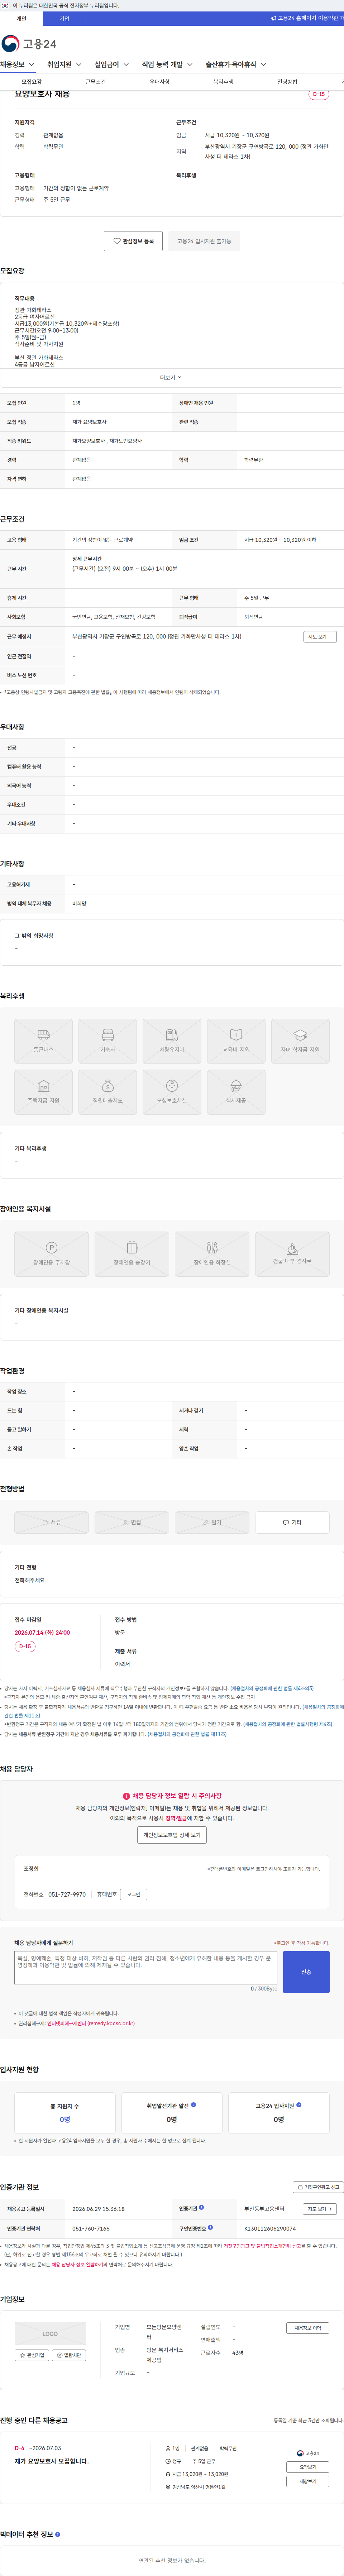
Task: Open 지도 보기 for 부산동부고용센터
Action: coord(320,2209)
